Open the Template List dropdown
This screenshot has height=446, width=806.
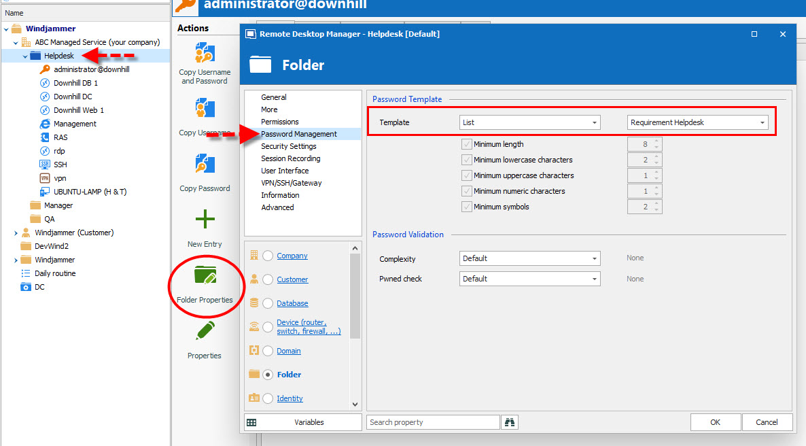point(529,122)
